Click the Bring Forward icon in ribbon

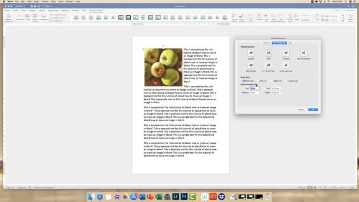pos(273,17)
